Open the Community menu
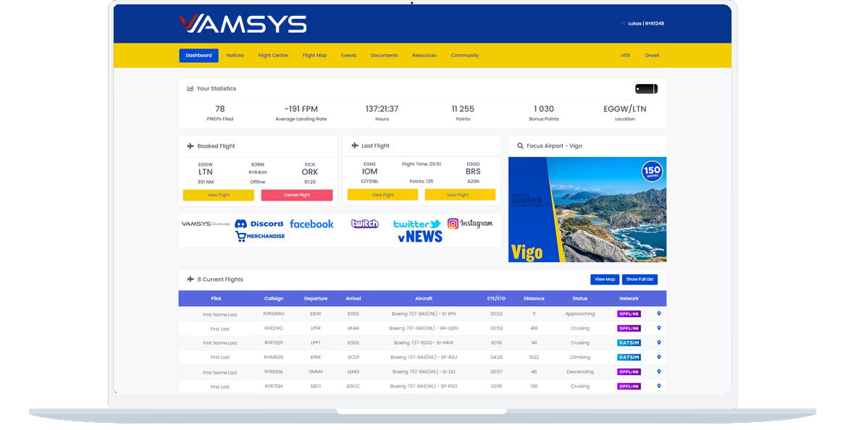The image size is (851, 430). 465,55
